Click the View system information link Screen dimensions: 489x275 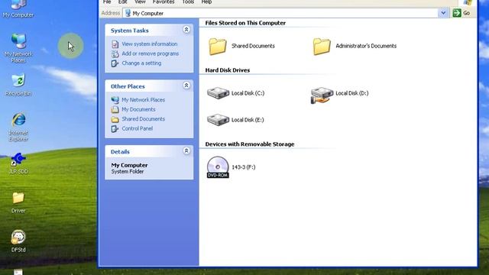click(150, 44)
